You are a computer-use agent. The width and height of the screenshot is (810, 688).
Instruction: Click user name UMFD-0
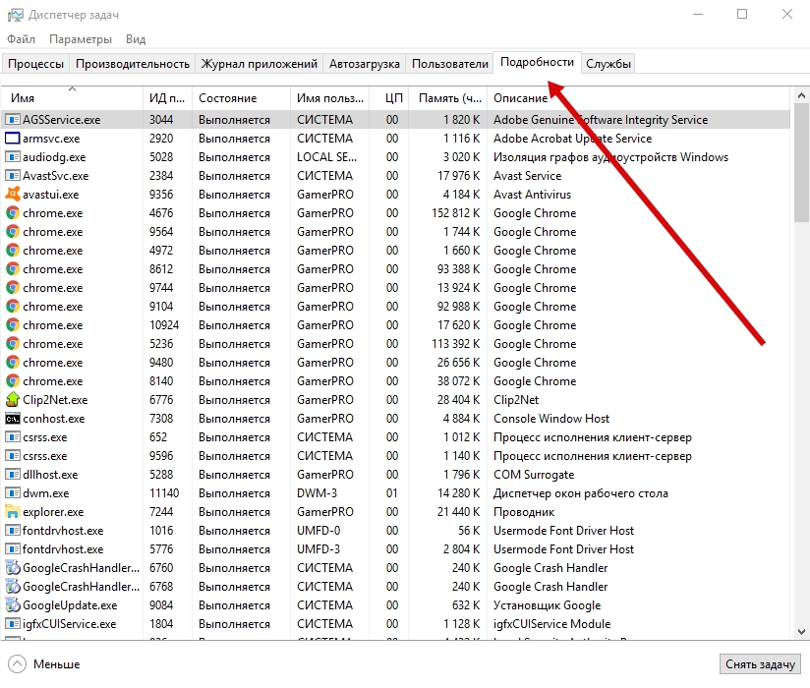(x=318, y=531)
